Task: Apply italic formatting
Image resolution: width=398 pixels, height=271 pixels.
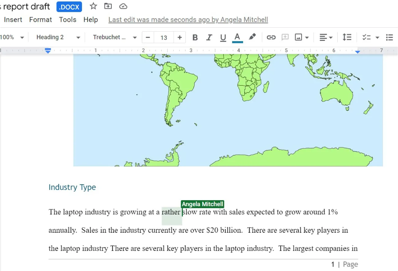Action: (209, 37)
